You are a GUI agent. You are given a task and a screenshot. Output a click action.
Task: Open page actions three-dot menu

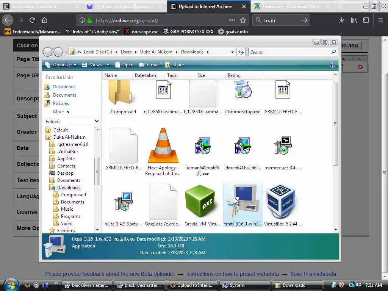[x=232, y=20]
